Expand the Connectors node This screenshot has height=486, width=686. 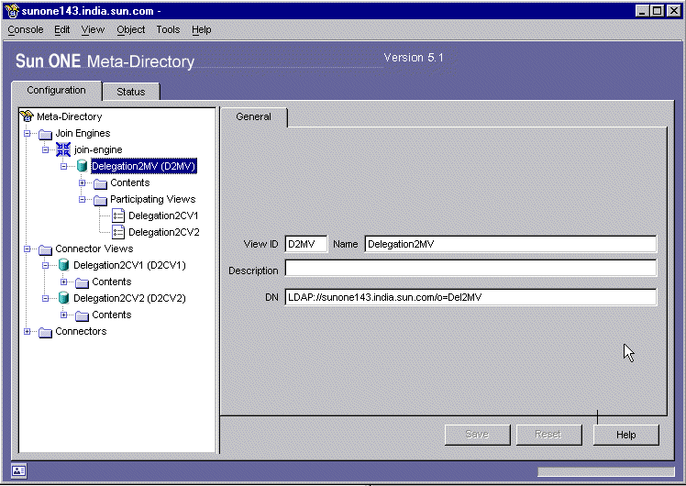[28, 332]
